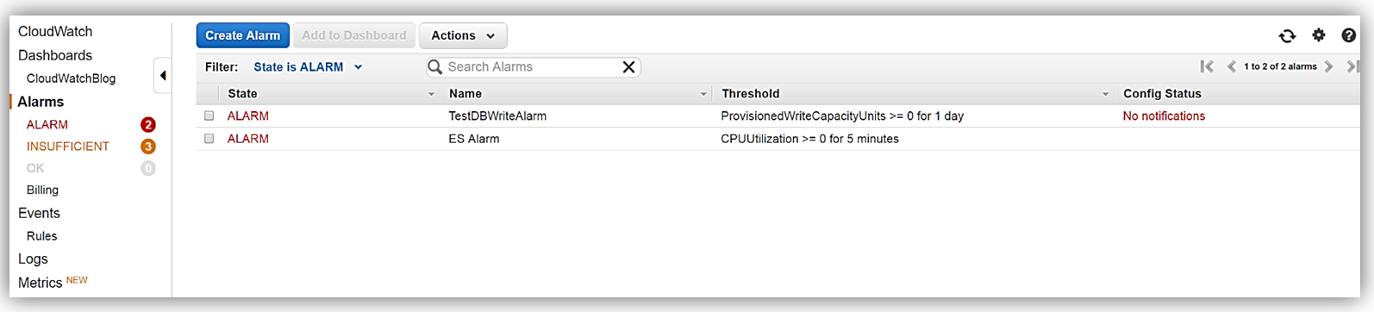The image size is (1374, 312).
Task: Open the CloudWatchBlog dashboard
Action: coord(71,78)
